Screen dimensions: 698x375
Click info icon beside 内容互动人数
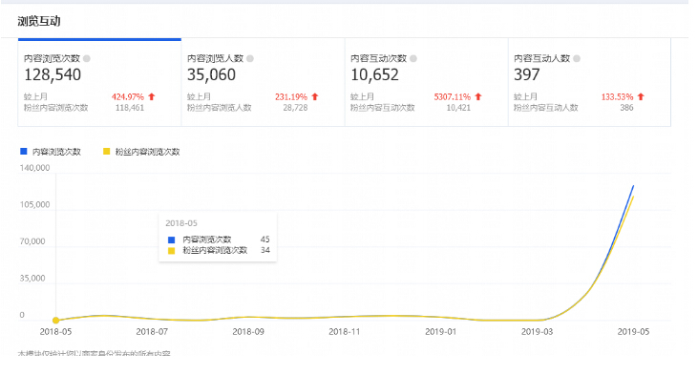click(577, 59)
